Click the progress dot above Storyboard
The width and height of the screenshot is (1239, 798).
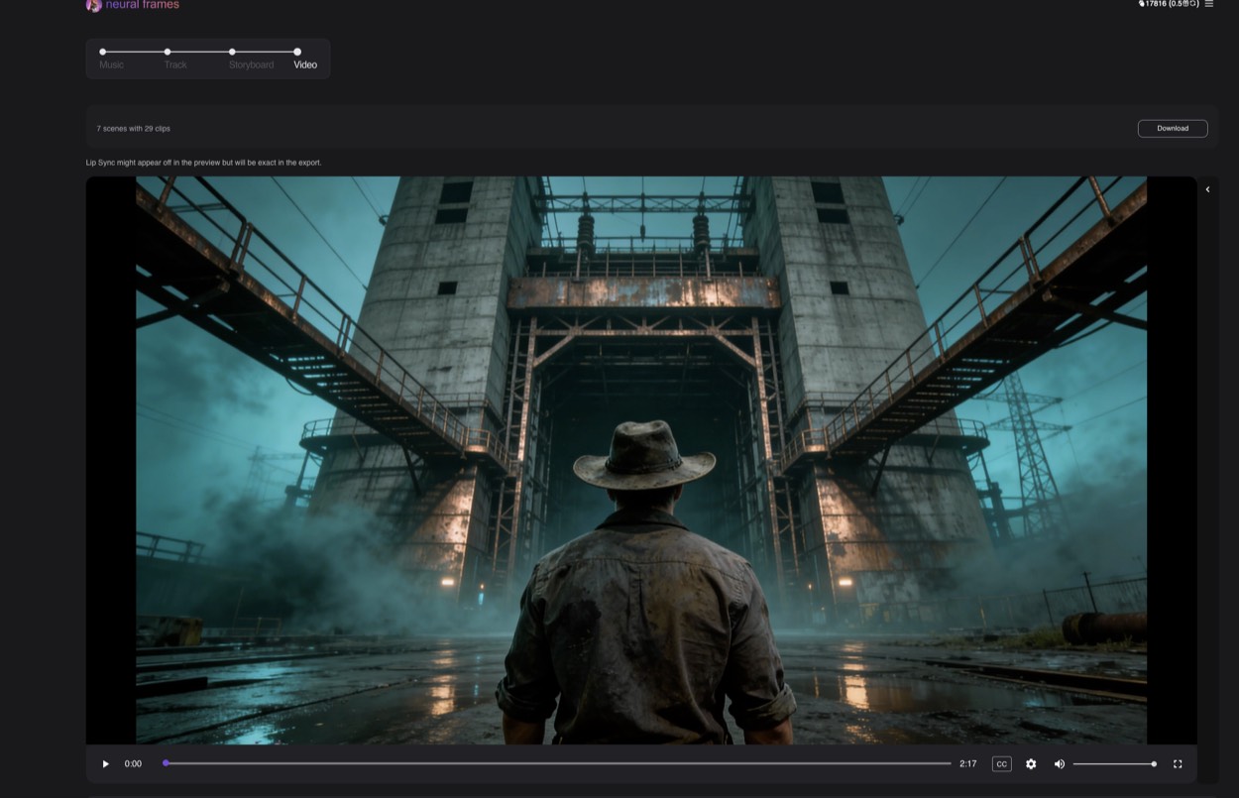point(232,52)
